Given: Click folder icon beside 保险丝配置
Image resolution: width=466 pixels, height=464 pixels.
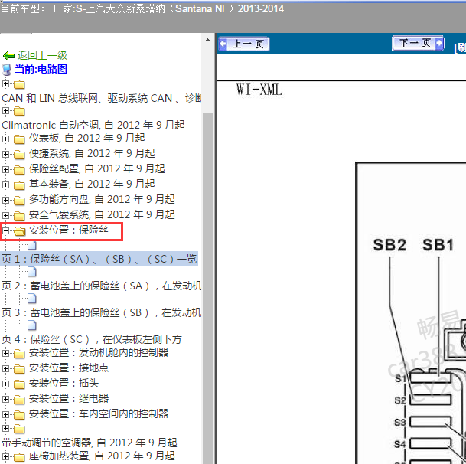Looking at the screenshot, I should tap(19, 170).
